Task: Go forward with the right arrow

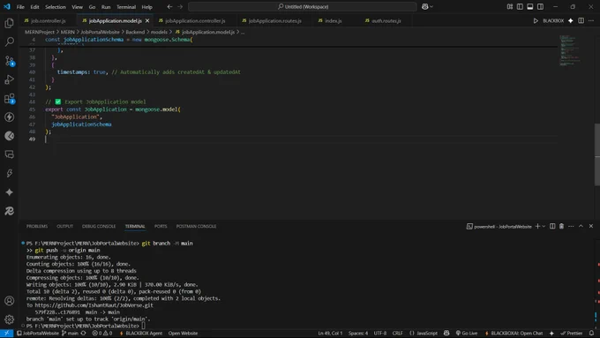Action: coord(180,6)
